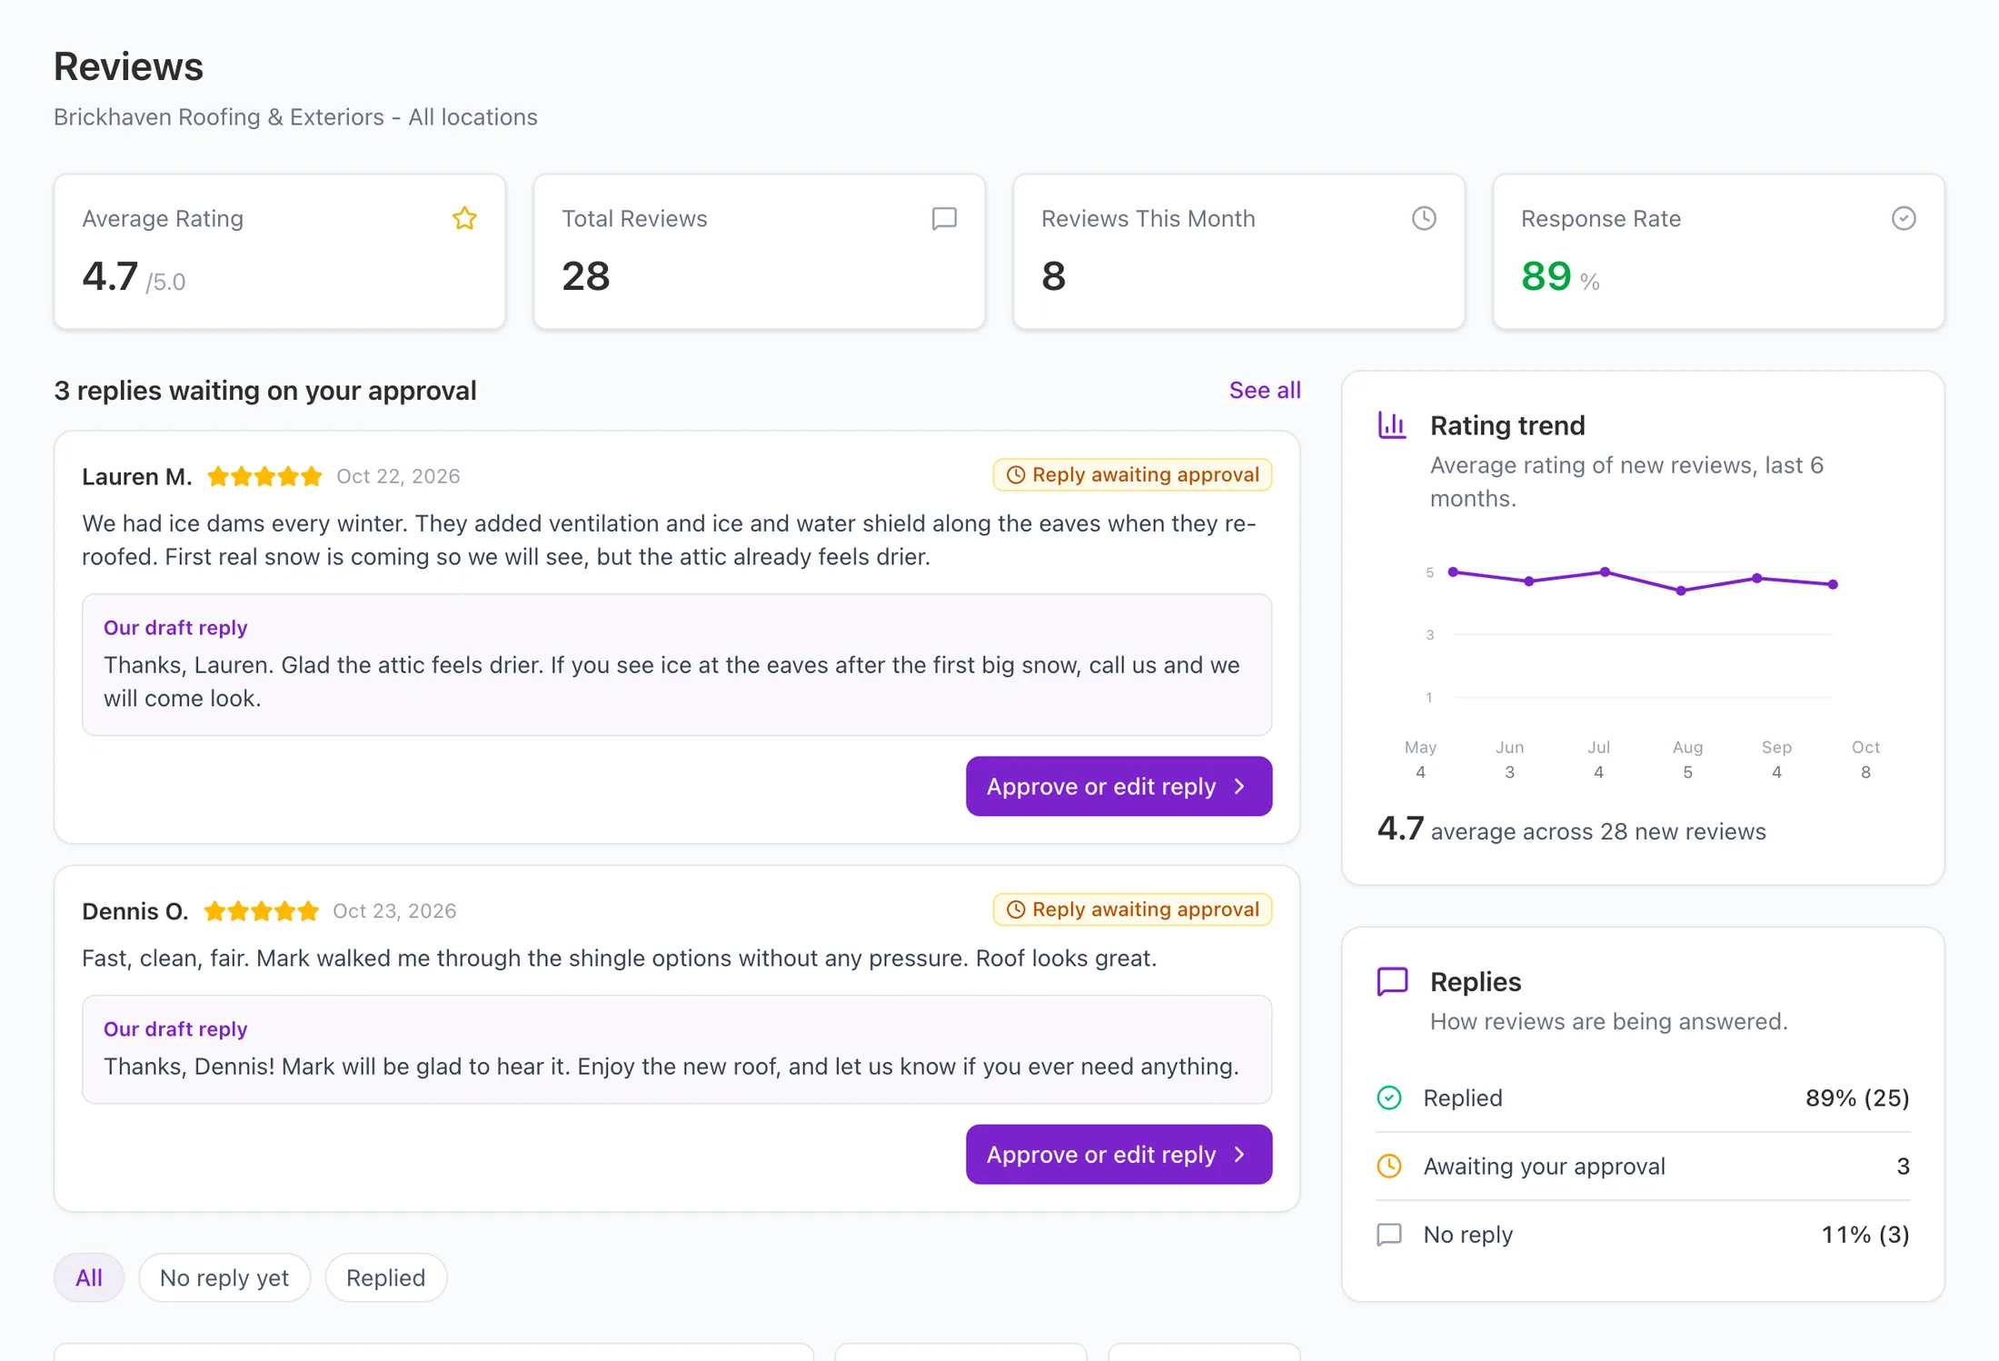The width and height of the screenshot is (1999, 1361).
Task: Click the speech bubble icon on Total Reviews card
Action: (944, 218)
